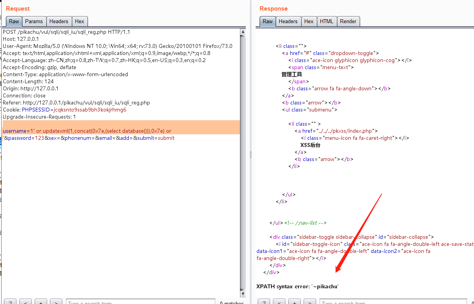Click the glyphicon-cog icon tag line

click(350, 60)
